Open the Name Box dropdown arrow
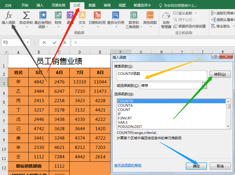 (28, 42)
